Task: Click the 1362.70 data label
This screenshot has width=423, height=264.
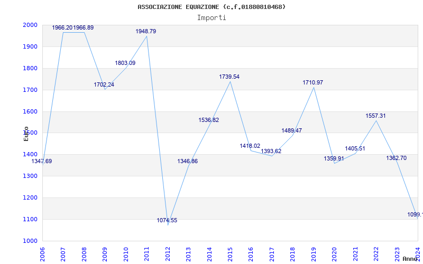Action: 396,158
